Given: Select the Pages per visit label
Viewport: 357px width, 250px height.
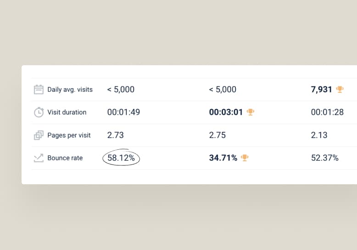Looking at the screenshot, I should point(69,135).
